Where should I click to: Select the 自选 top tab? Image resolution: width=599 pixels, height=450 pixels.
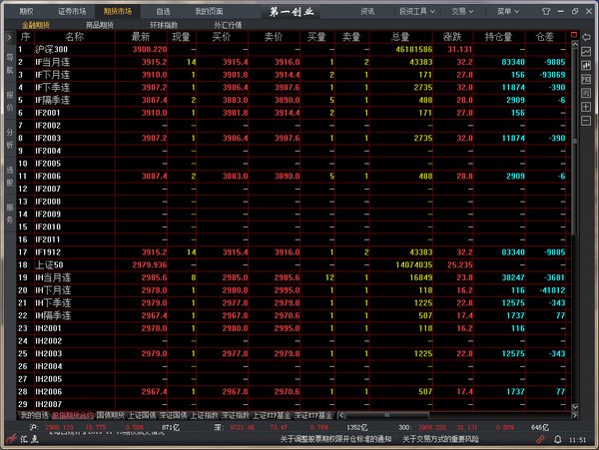point(163,11)
